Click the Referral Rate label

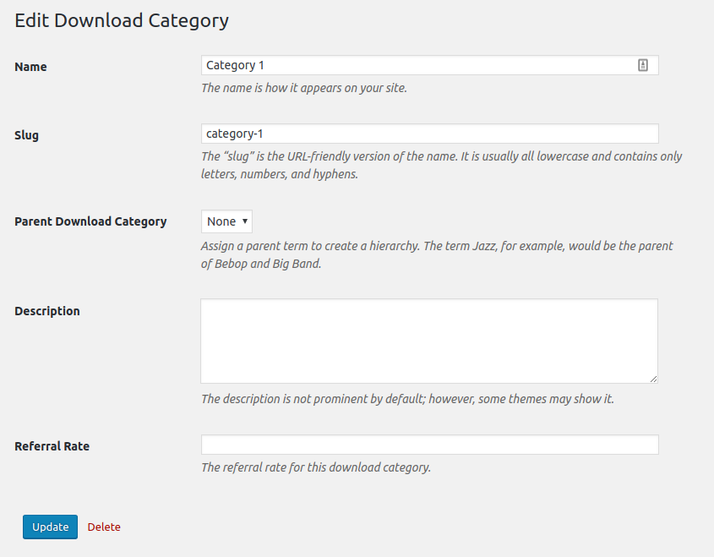click(52, 446)
